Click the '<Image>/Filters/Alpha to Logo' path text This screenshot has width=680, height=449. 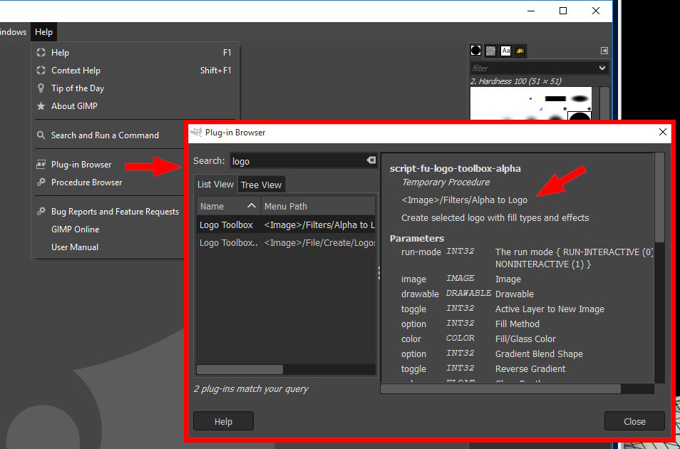[x=465, y=200]
